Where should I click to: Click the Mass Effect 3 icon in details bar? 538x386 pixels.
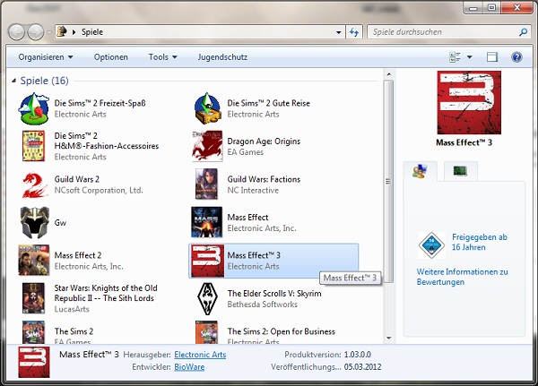(34, 362)
